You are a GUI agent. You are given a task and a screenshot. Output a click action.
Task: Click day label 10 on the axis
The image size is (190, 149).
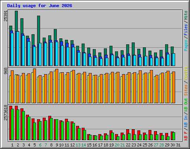coord(61,145)
